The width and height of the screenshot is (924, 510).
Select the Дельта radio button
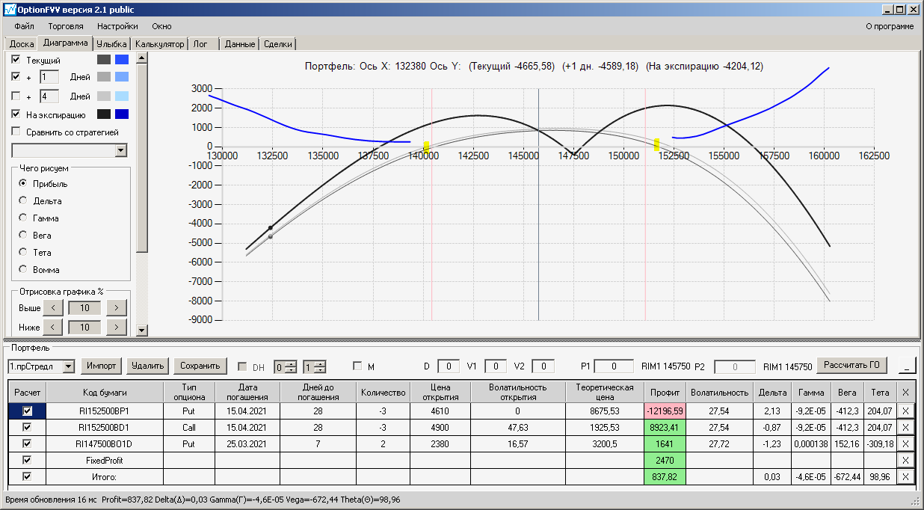(23, 200)
